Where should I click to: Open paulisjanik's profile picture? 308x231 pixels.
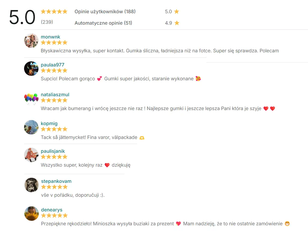(31, 155)
